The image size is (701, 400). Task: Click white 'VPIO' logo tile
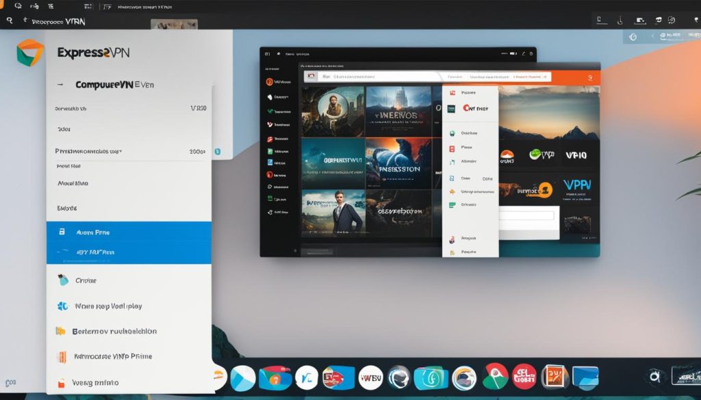pyautogui.click(x=576, y=155)
